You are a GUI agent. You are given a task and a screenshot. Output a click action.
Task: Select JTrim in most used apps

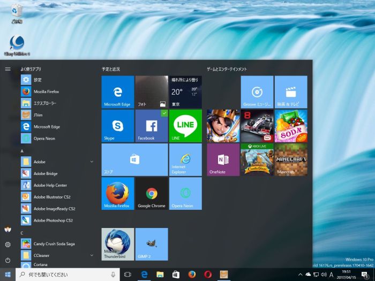(37, 115)
